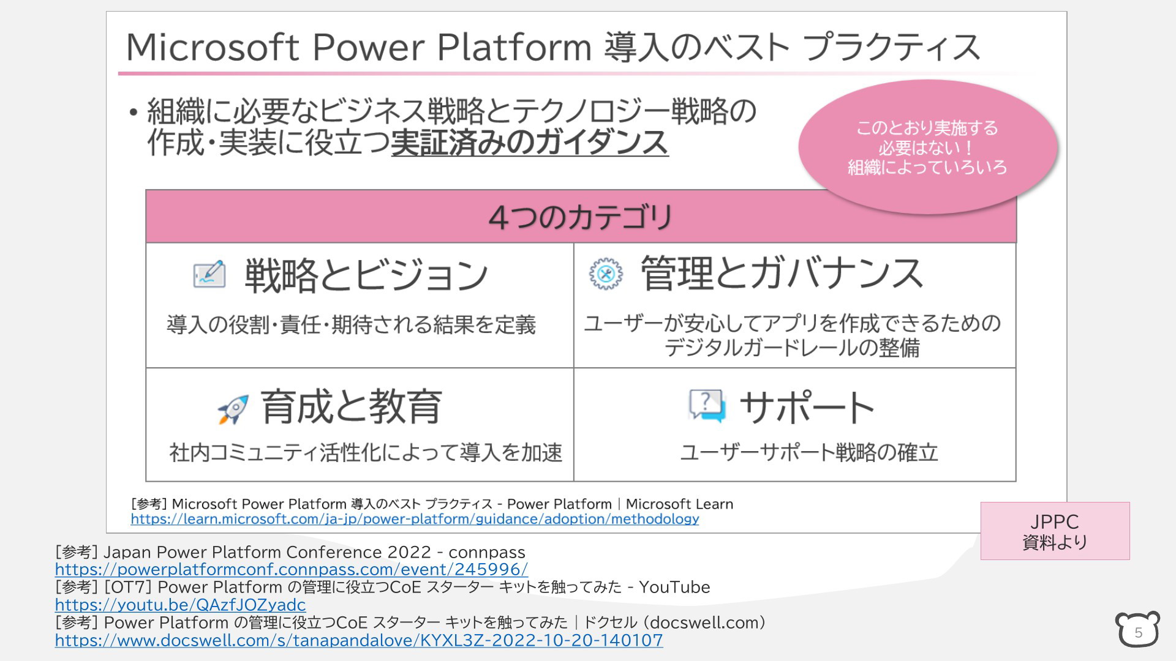This screenshot has width=1176, height=661.
Task: Select the 管理とガバナンス heading
Action: [x=782, y=273]
